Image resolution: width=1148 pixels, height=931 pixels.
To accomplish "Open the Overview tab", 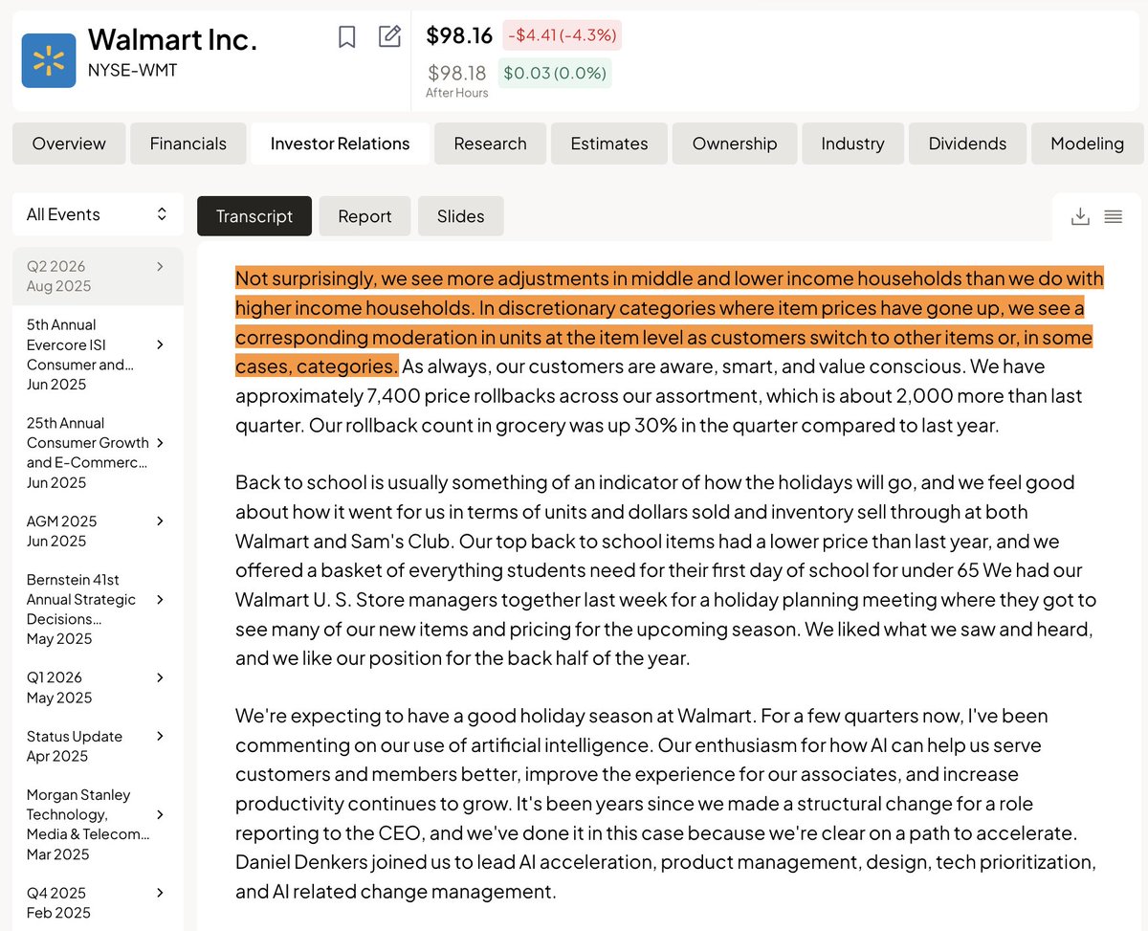I will coord(69,144).
